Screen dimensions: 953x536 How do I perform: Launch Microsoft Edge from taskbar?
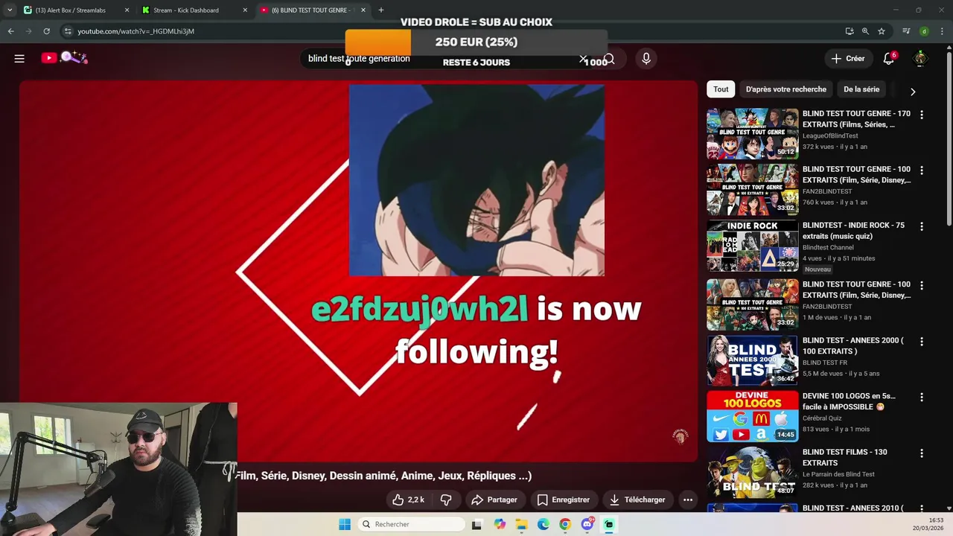pyautogui.click(x=544, y=524)
